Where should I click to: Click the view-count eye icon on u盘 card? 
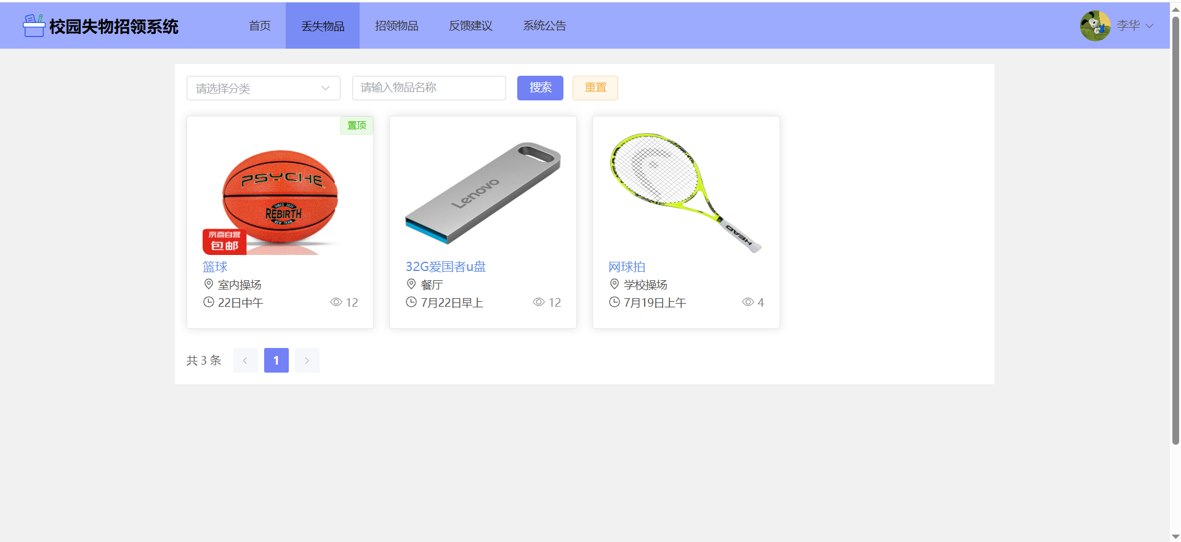coord(539,302)
